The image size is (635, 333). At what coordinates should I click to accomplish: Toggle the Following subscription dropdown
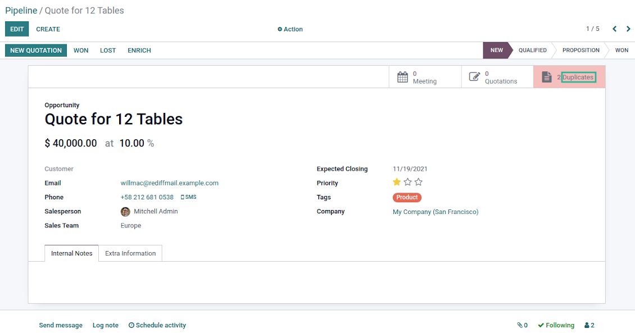[556, 325]
